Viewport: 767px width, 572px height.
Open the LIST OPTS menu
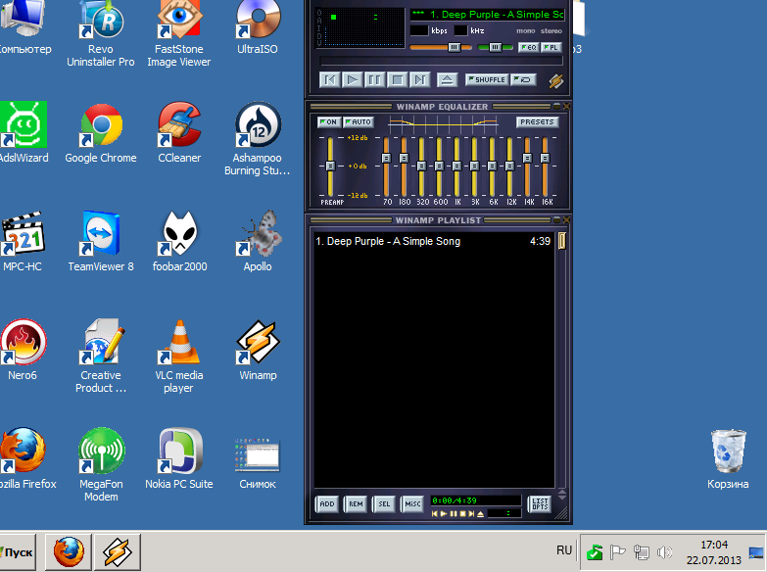click(x=540, y=504)
